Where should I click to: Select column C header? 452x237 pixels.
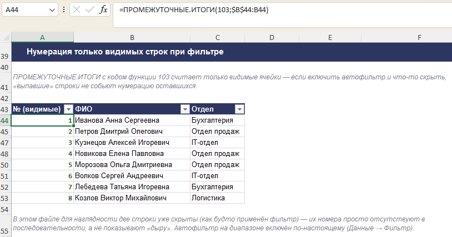click(218, 37)
